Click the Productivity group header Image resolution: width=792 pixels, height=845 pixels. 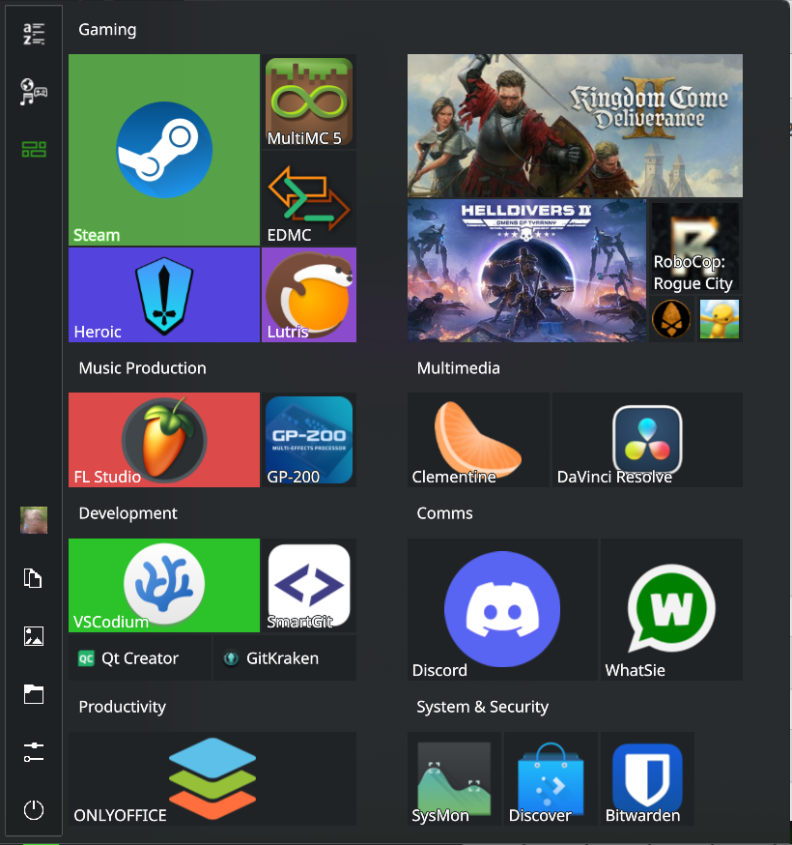(x=123, y=707)
